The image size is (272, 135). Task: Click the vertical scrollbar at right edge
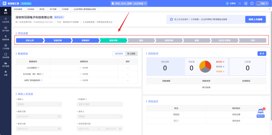point(271,66)
